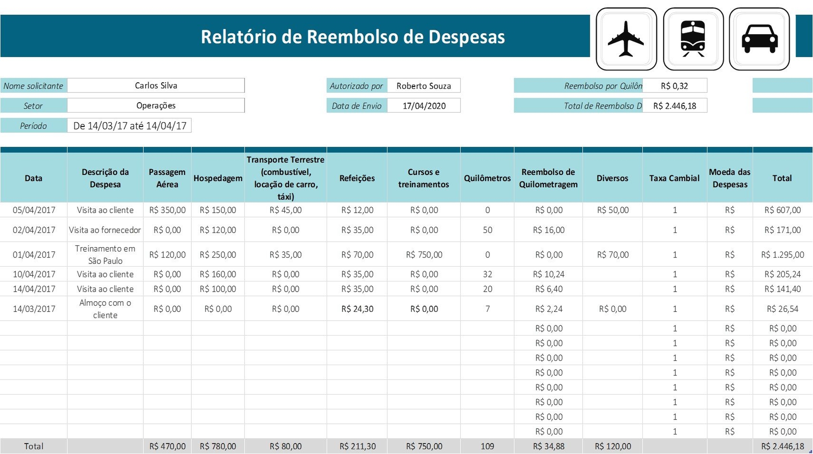Select the row total R$ 1.295,00
This screenshot has height=454, width=813.
click(782, 254)
